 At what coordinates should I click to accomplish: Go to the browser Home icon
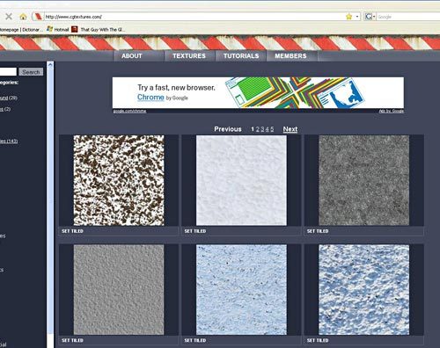coord(23,17)
